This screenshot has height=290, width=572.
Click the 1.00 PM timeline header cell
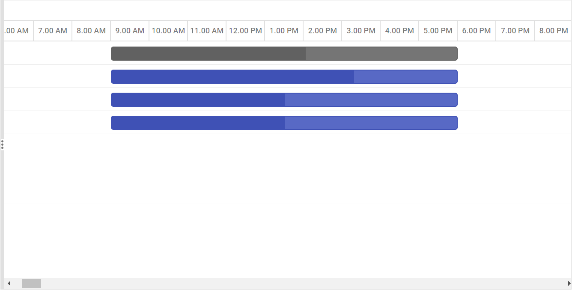coord(284,31)
